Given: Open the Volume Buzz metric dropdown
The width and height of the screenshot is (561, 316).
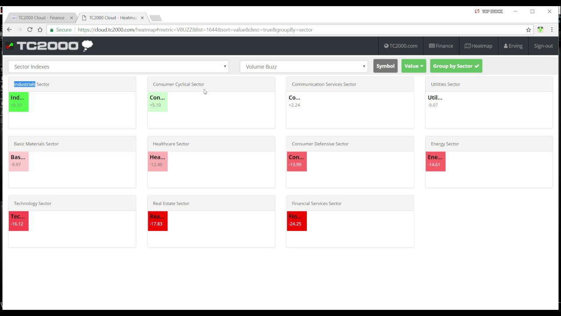Looking at the screenshot, I should (304, 67).
